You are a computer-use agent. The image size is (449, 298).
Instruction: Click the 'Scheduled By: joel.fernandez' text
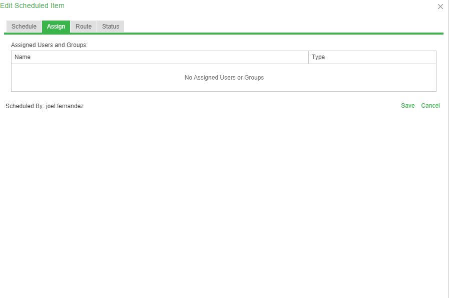click(45, 106)
